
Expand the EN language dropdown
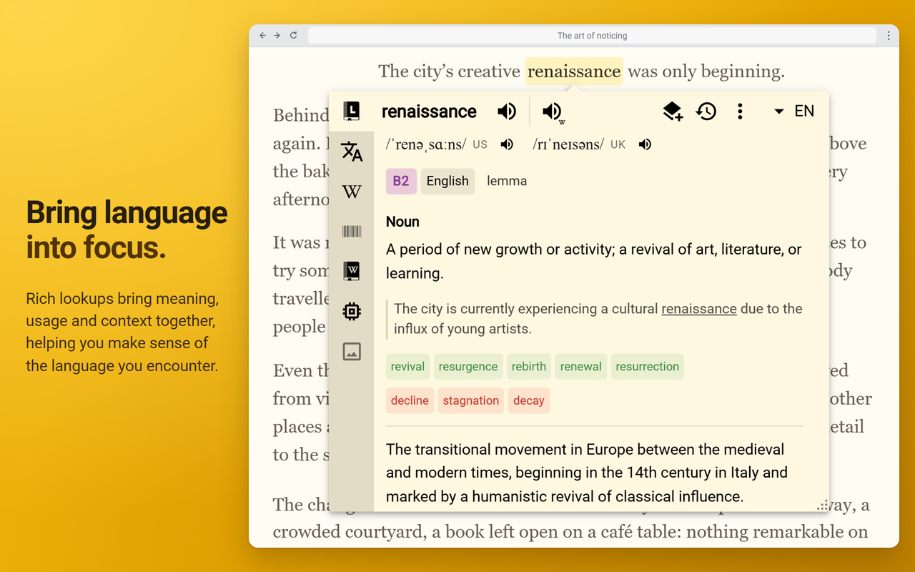coord(793,111)
